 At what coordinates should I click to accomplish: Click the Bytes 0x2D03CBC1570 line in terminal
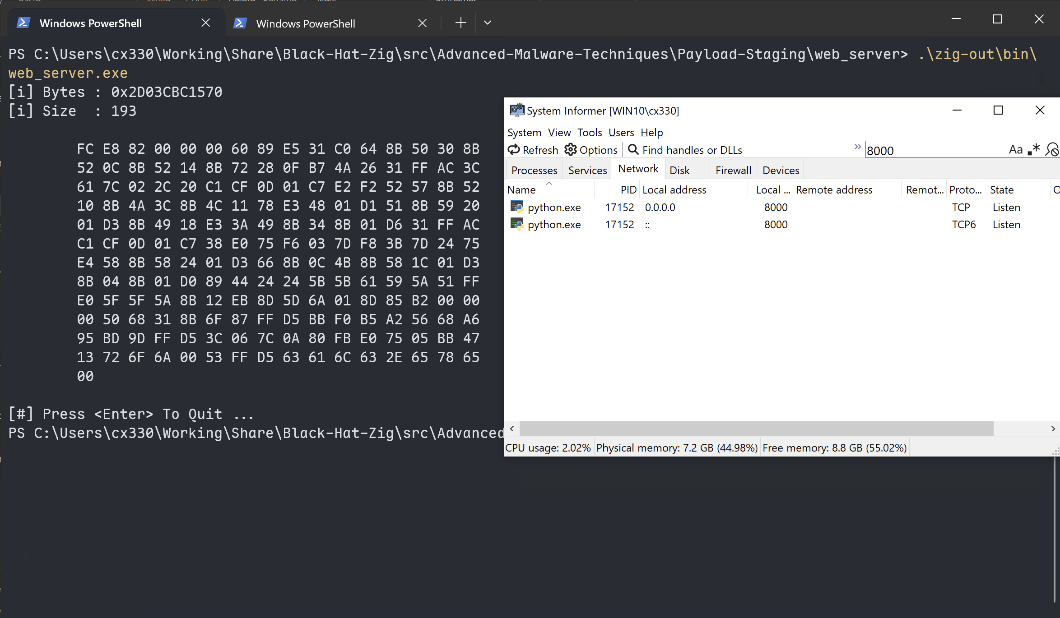point(116,92)
